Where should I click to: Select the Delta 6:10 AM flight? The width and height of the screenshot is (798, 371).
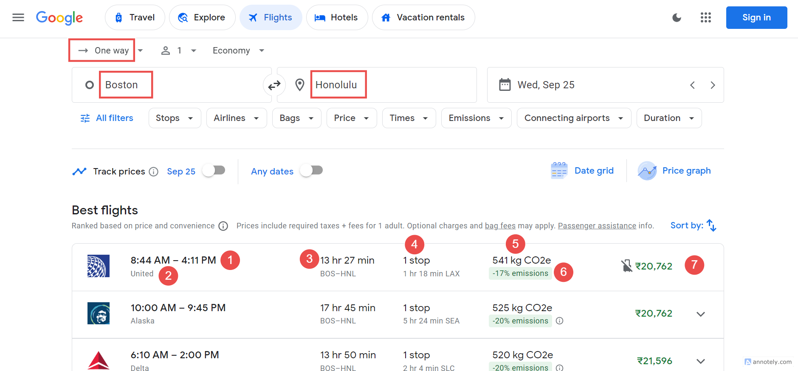click(398, 355)
